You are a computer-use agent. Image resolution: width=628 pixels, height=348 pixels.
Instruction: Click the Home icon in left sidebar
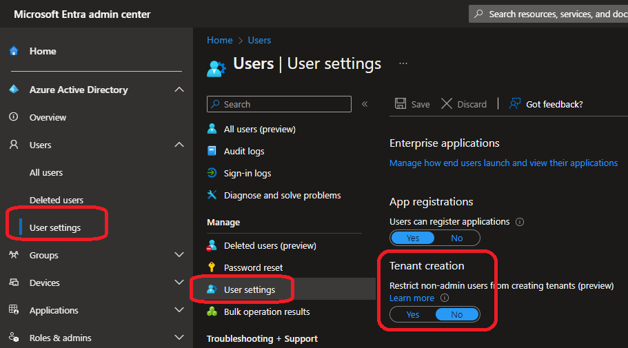14,51
